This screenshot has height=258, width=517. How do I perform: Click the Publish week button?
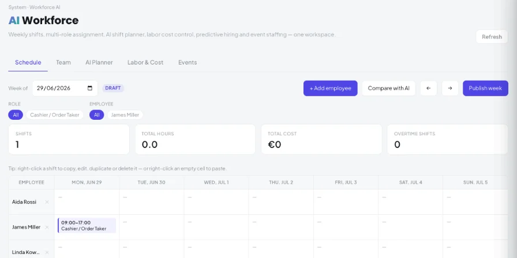(485, 88)
